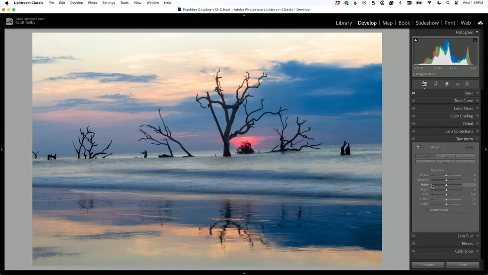This screenshot has width=488, height=275.
Task: Click the Guided Upright button
Action: [465, 156]
